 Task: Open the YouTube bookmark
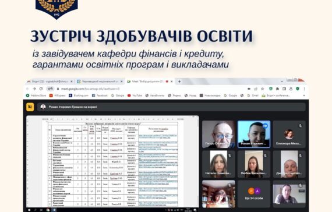[135, 96]
